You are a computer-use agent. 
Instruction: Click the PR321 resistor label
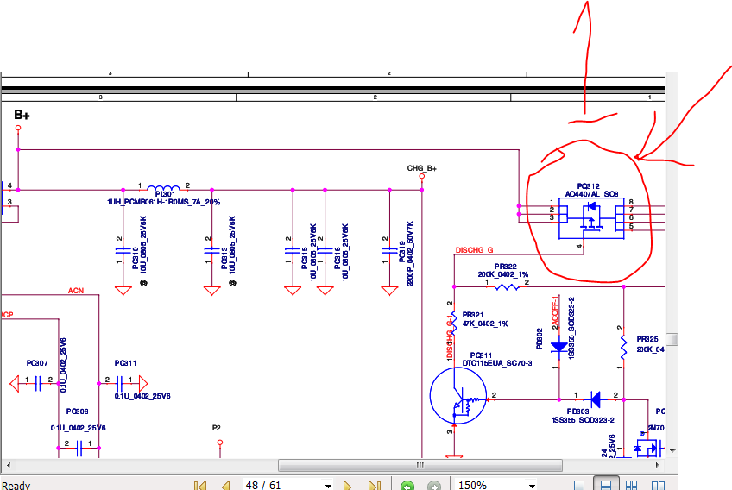472,315
